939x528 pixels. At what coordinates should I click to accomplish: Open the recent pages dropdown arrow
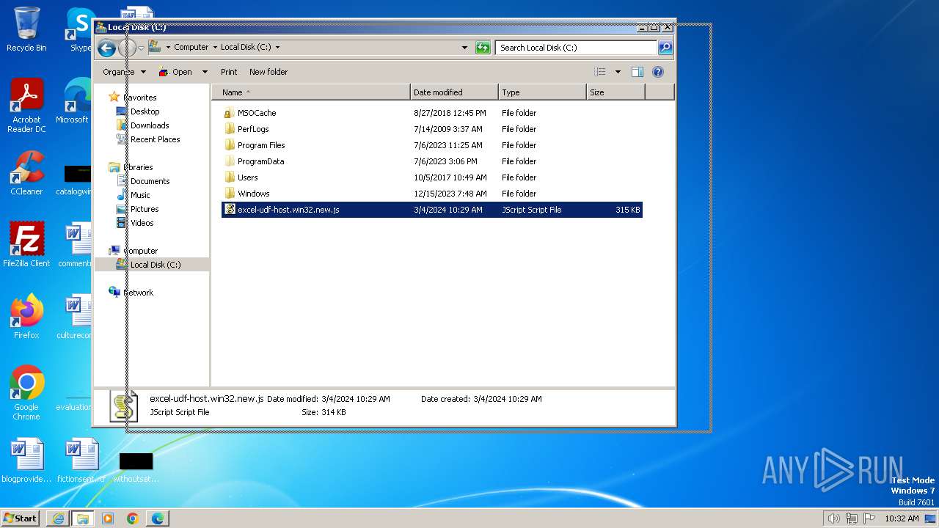142,48
